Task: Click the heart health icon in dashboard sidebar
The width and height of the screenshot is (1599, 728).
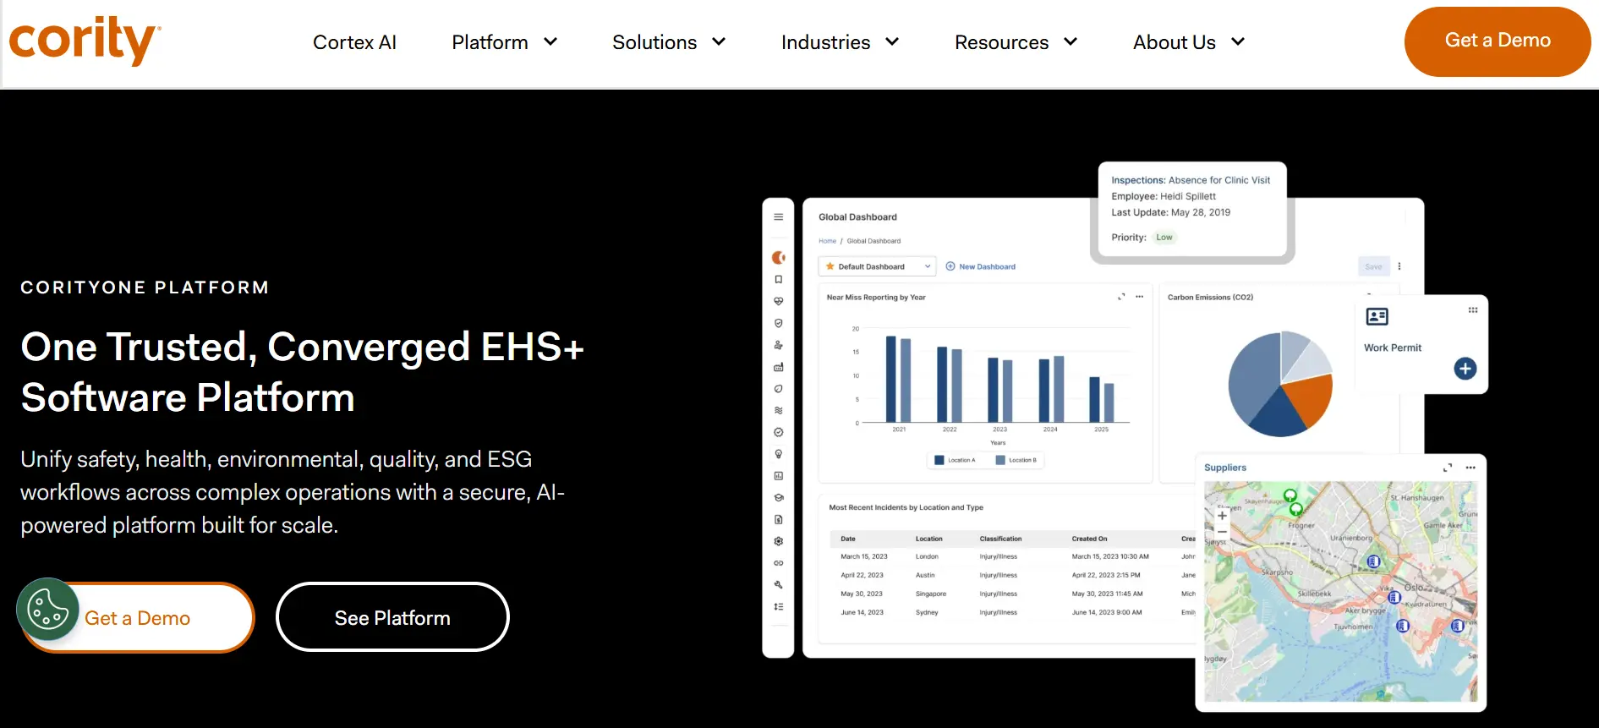Action: pos(779,301)
